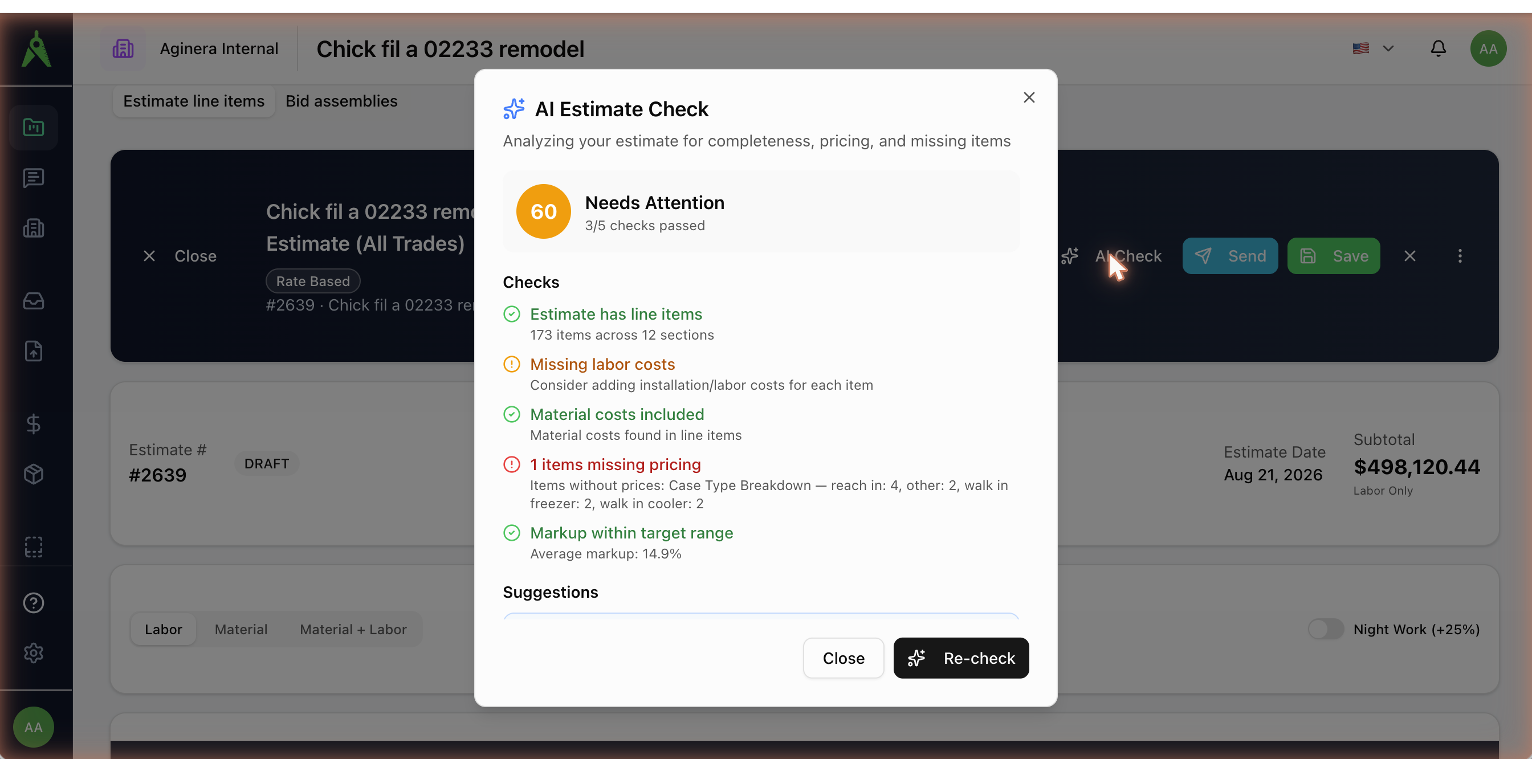Switch to the Bid assemblies tab
Viewport: 1532px width, 759px height.
pos(341,101)
